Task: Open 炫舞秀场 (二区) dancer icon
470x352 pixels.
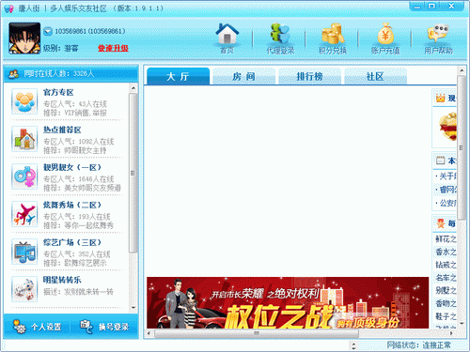Action: pos(24,214)
